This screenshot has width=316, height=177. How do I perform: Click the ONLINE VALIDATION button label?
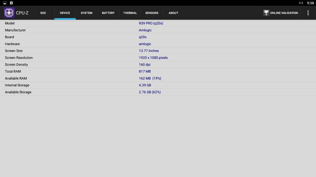point(284,13)
